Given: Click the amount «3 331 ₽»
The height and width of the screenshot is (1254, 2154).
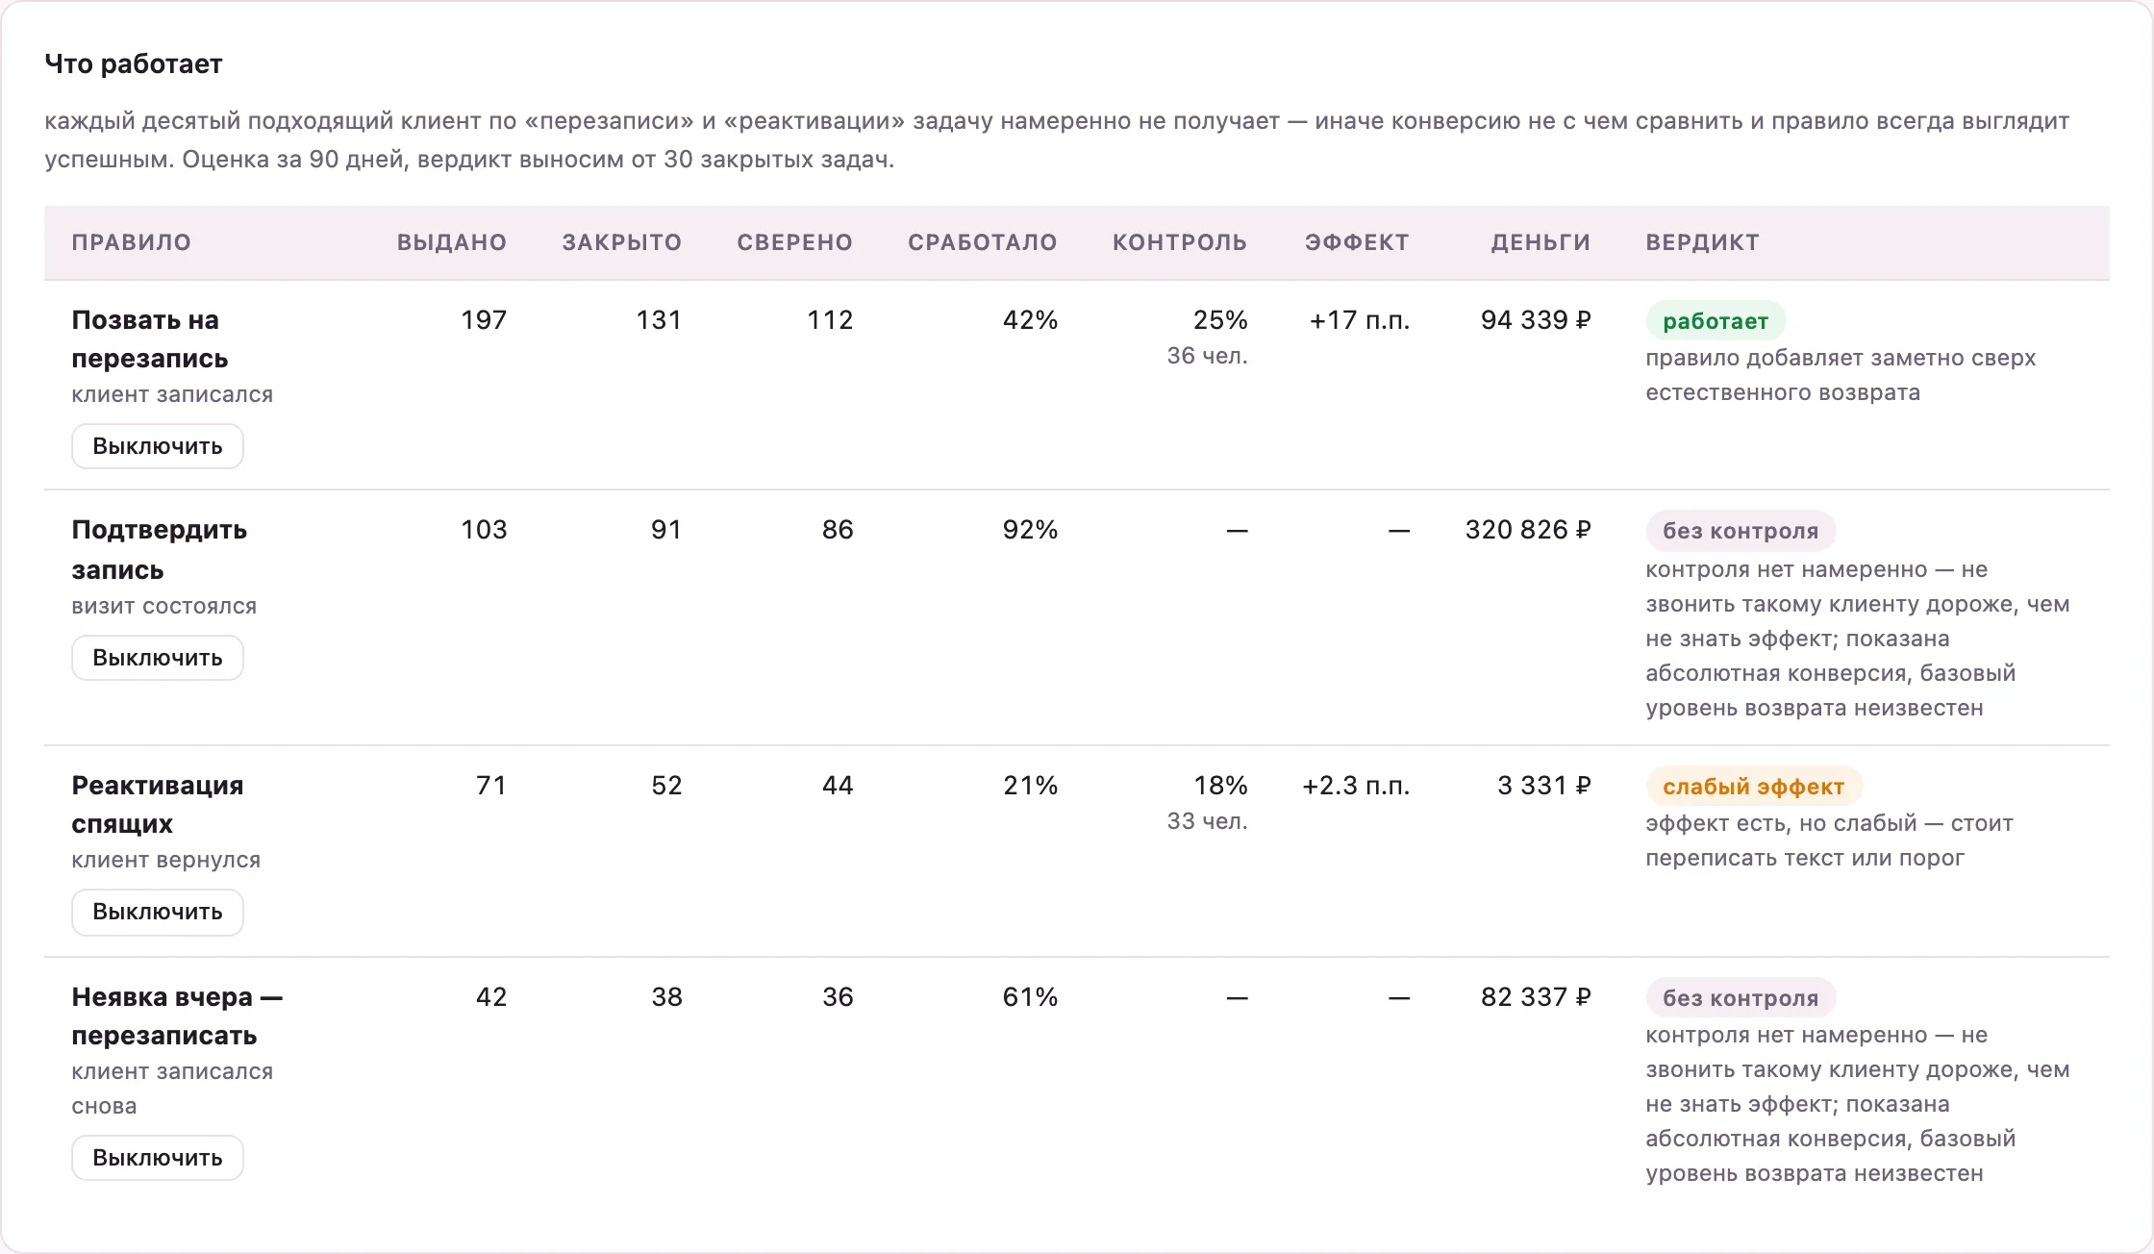Looking at the screenshot, I should pyautogui.click(x=1544, y=786).
